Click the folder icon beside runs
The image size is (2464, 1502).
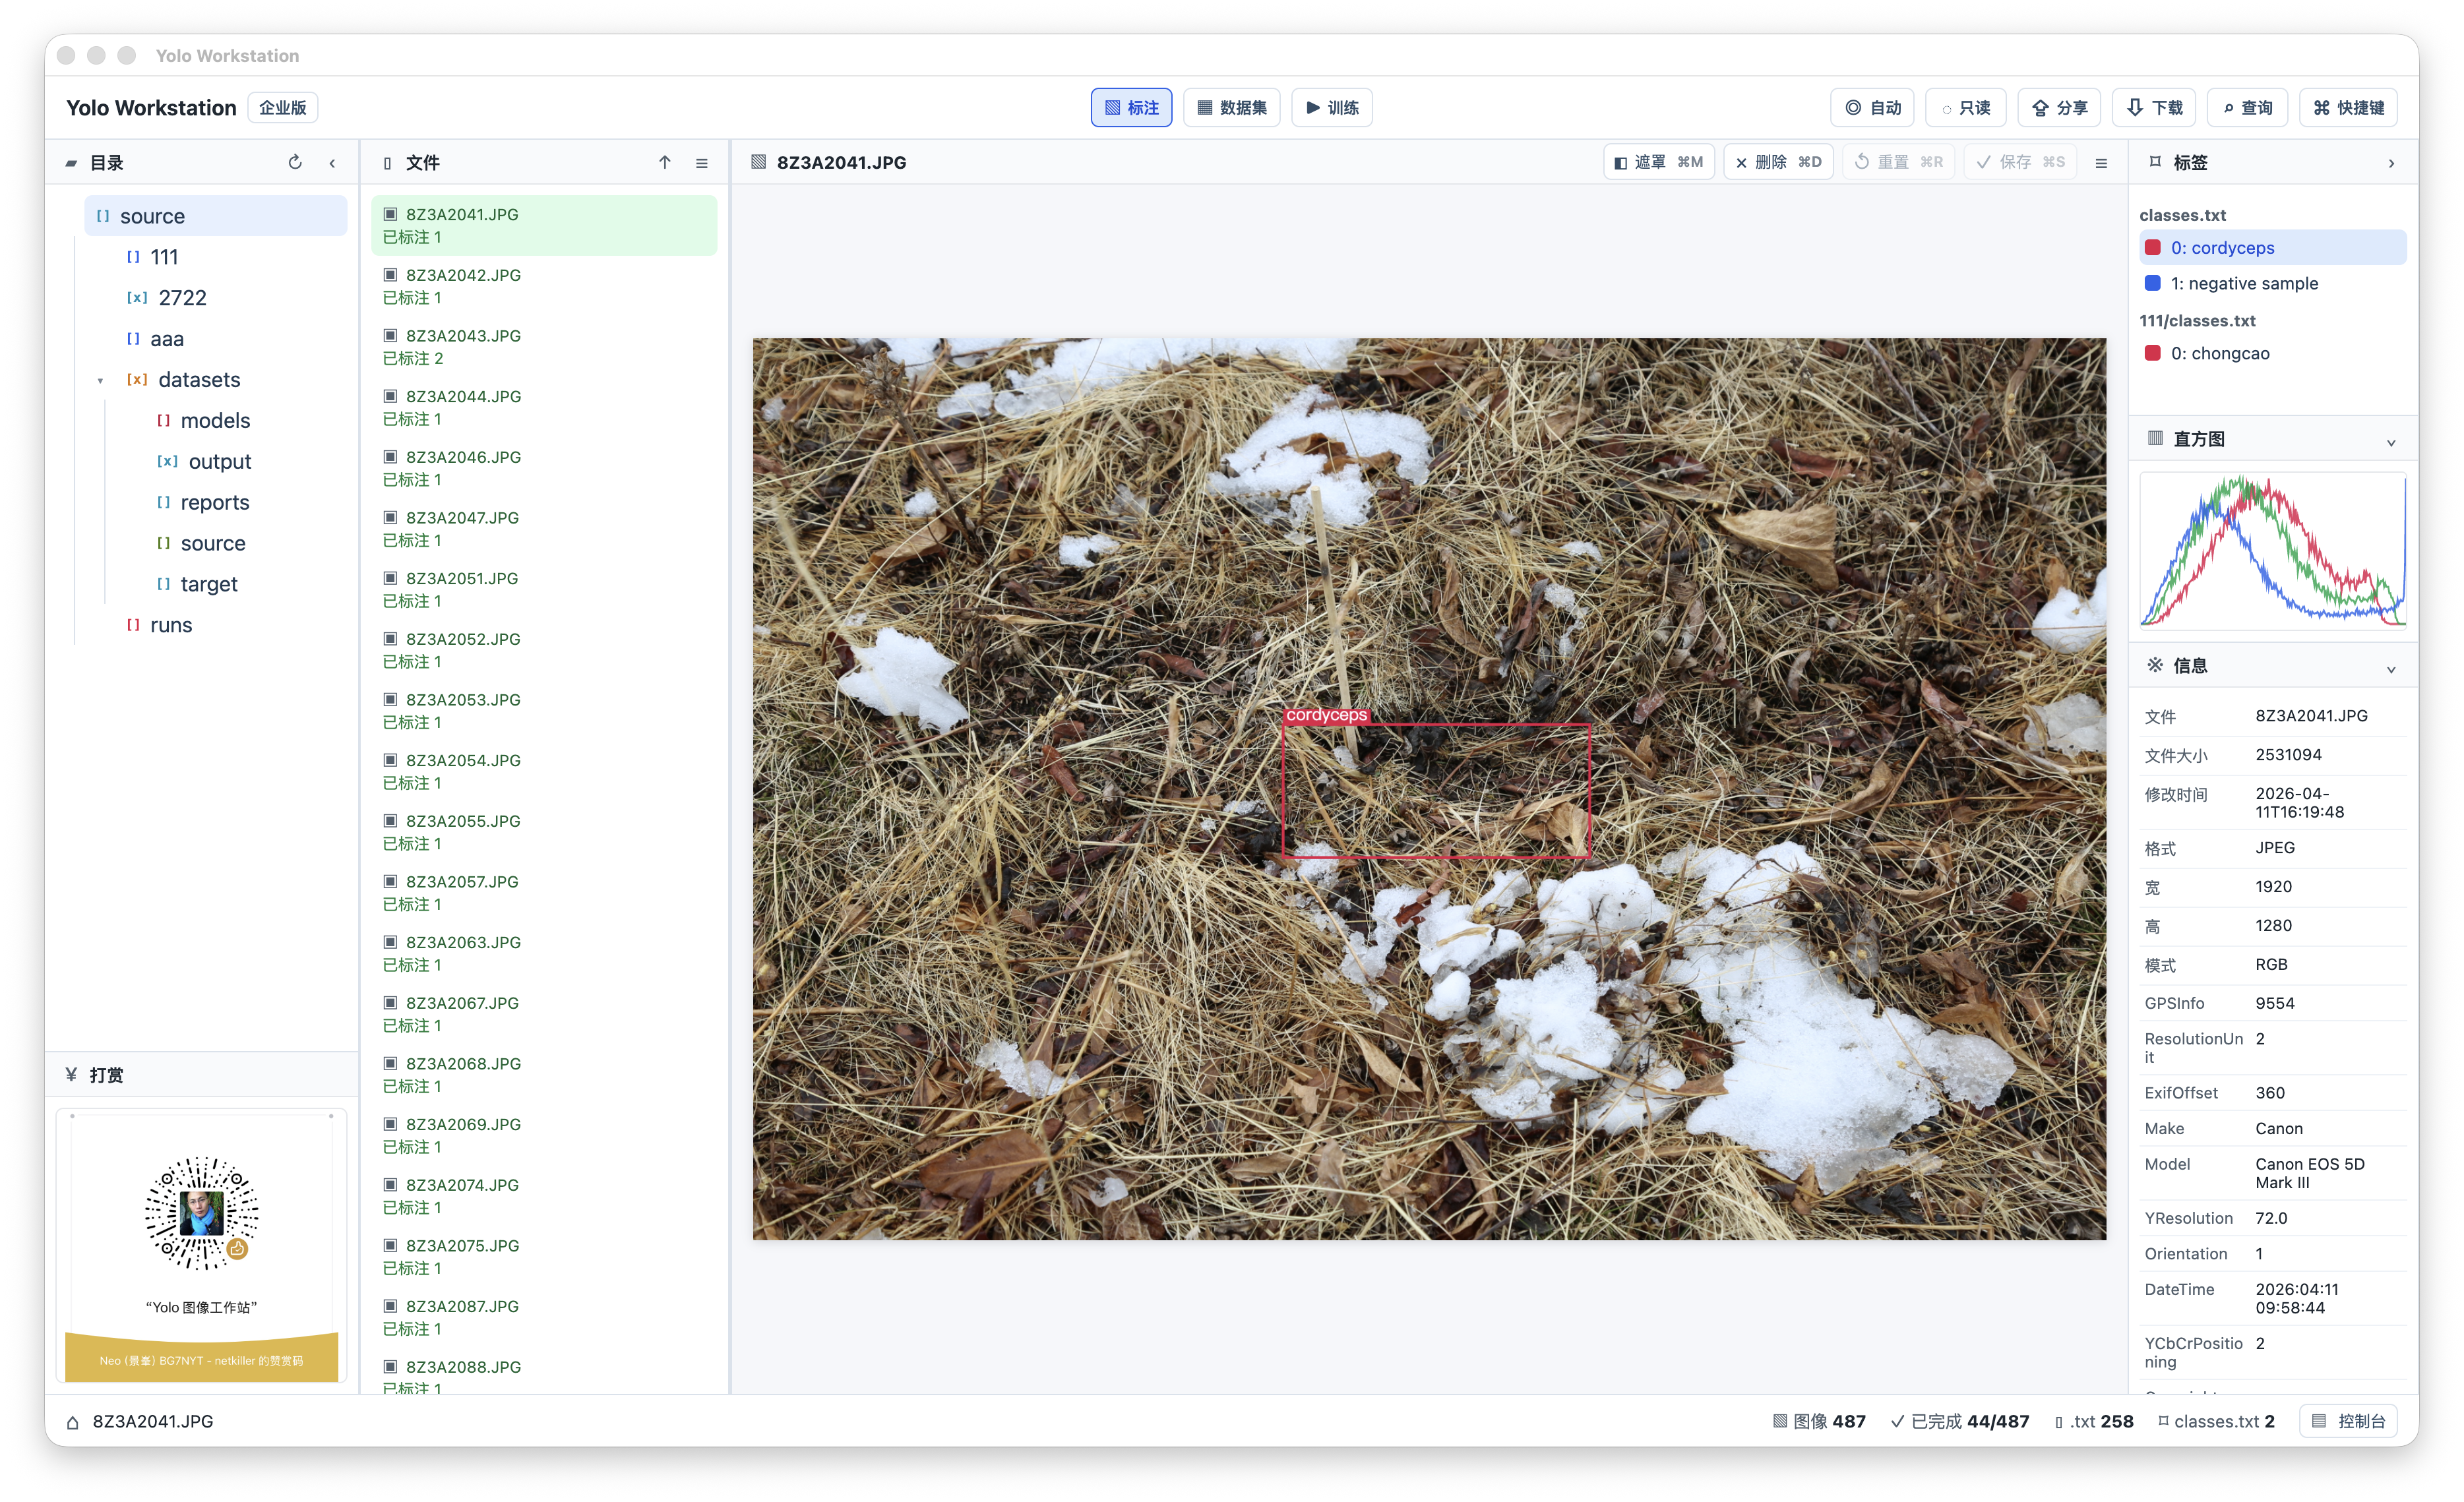(133, 625)
